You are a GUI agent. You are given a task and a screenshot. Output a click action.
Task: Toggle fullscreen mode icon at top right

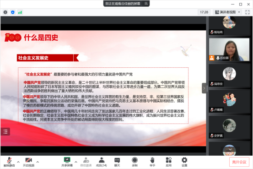tap(248, 12)
